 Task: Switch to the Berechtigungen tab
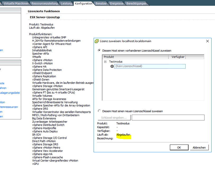point(136,3)
